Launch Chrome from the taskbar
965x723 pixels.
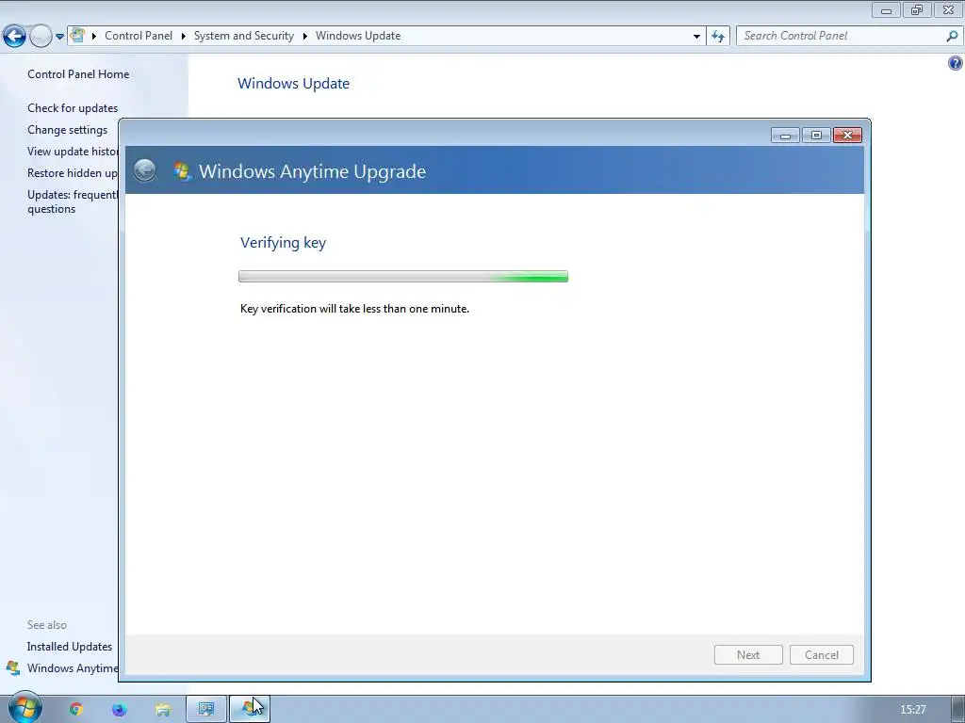(75, 710)
